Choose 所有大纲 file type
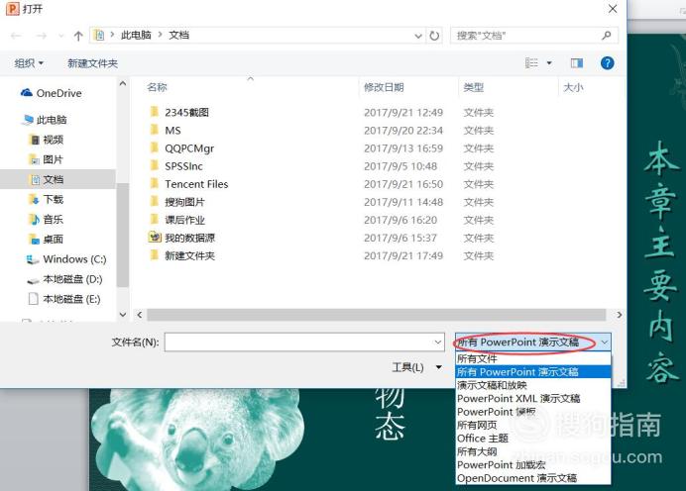Screen dimensions: 686x491 coord(533,451)
